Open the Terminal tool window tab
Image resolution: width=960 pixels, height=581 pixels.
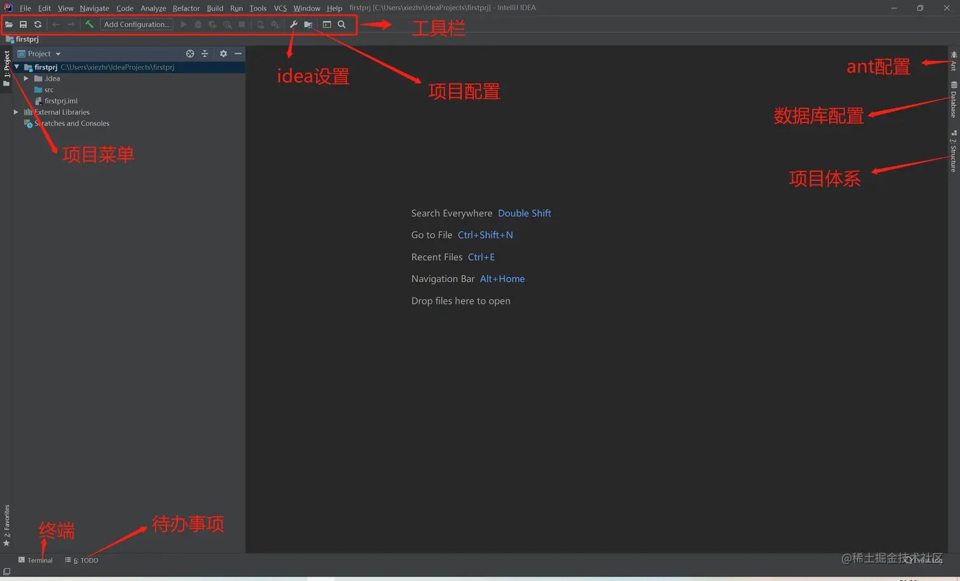pyautogui.click(x=36, y=560)
